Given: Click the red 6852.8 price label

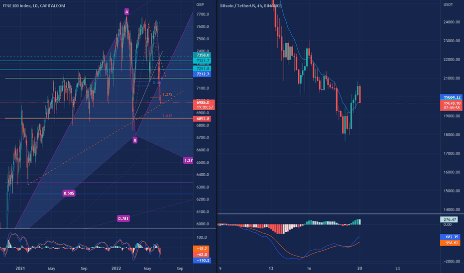Looking at the screenshot, I should click(x=202, y=119).
